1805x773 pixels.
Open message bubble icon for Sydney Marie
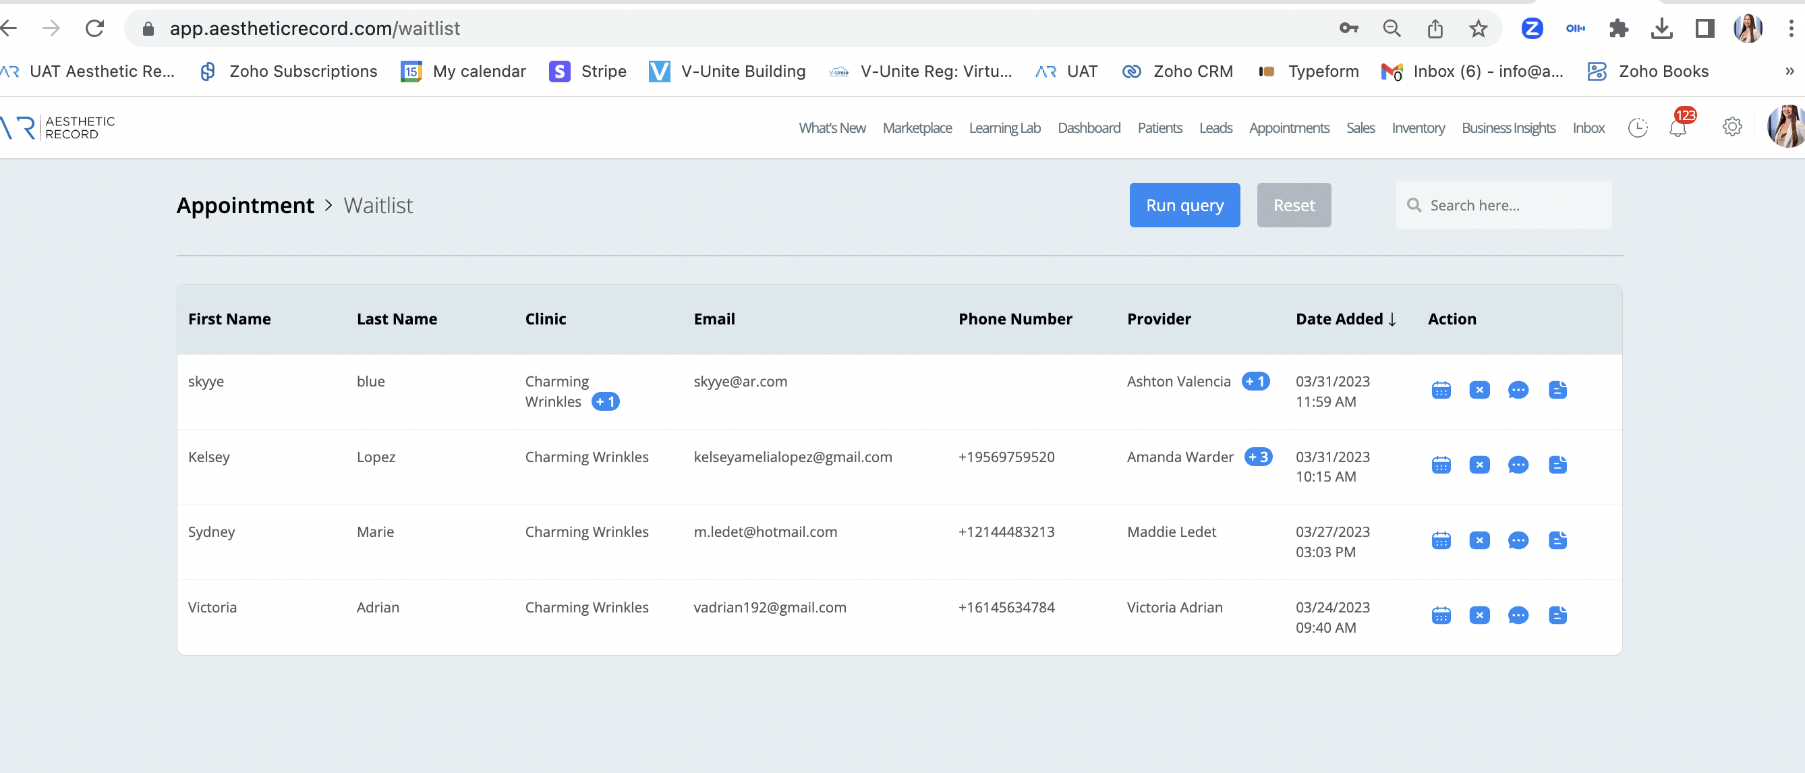click(x=1518, y=540)
